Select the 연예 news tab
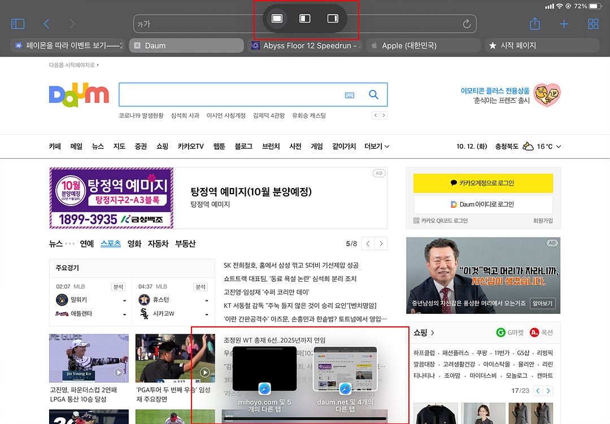 (87, 243)
